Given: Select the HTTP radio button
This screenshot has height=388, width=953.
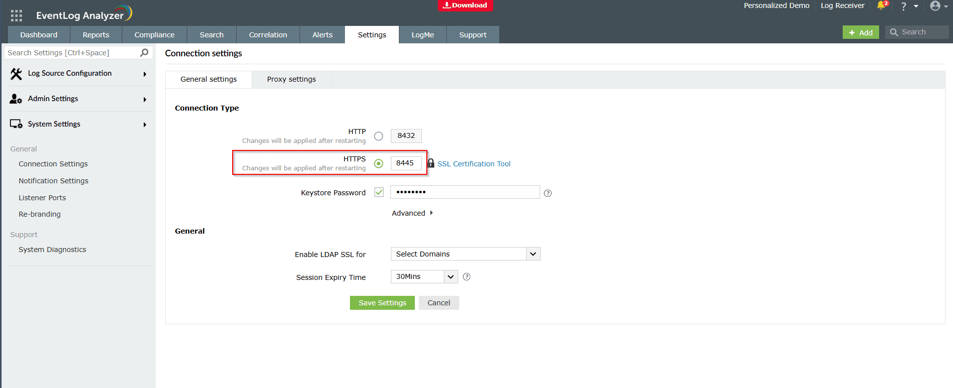Looking at the screenshot, I should click(379, 136).
